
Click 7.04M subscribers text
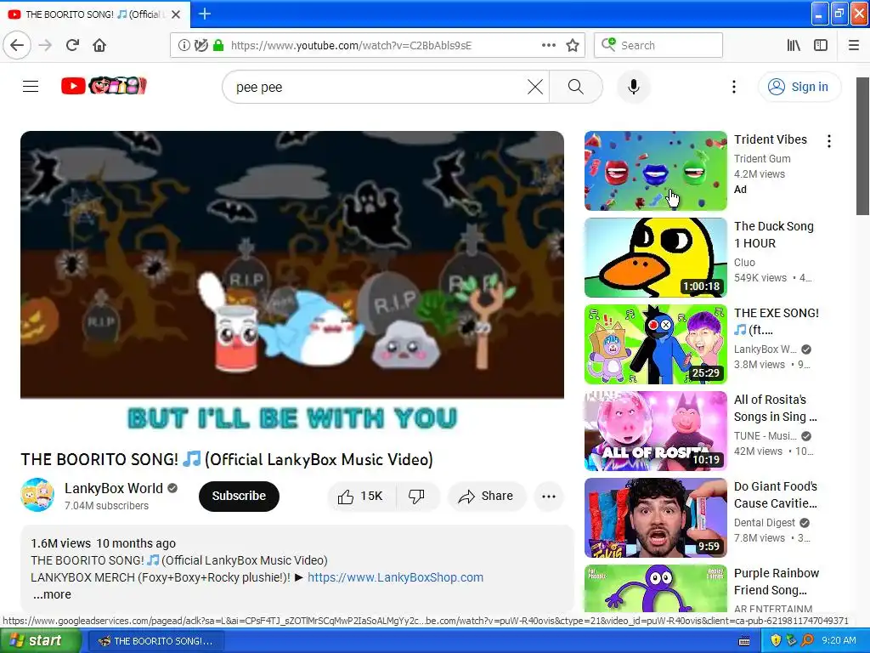pos(106,506)
